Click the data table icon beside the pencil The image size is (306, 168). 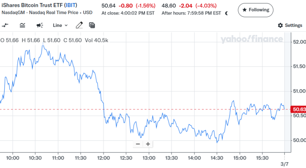tap(92, 25)
